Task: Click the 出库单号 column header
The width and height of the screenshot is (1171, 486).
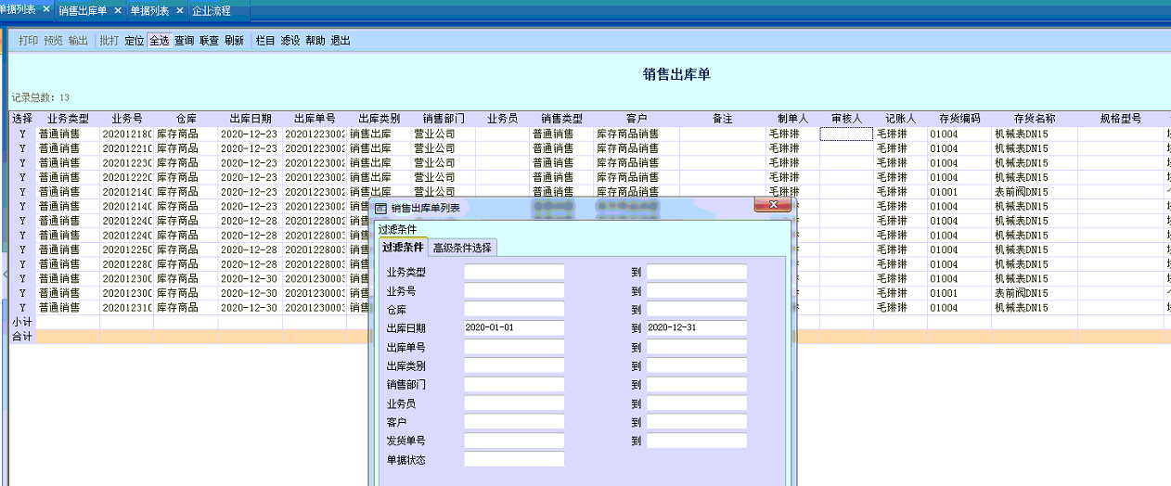Action: [x=315, y=120]
